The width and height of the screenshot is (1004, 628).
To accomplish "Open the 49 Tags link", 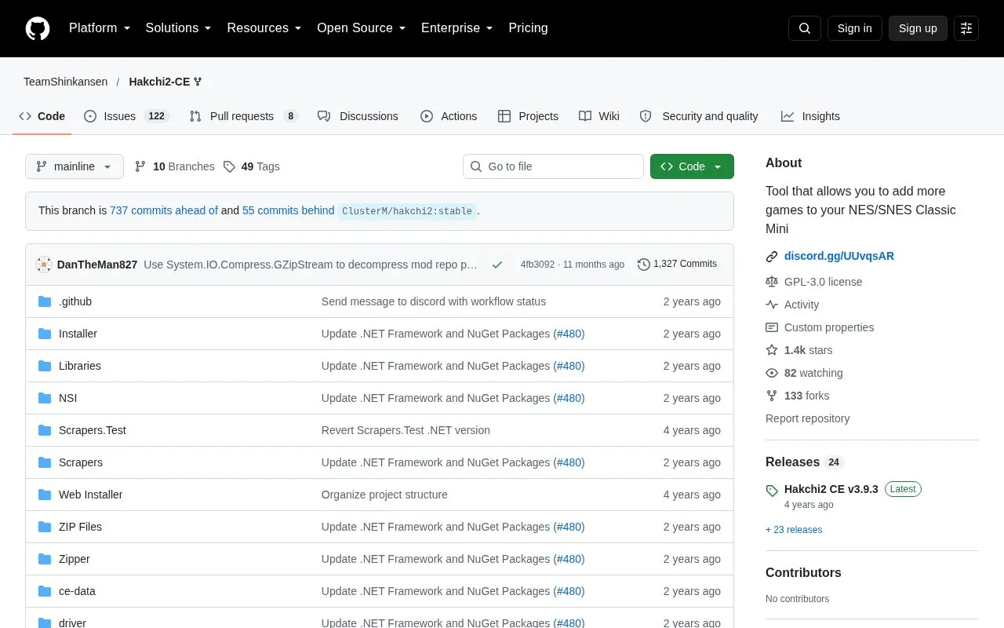I will 251,166.
